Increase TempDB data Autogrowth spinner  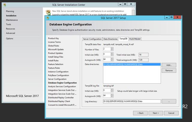pos(112,59)
